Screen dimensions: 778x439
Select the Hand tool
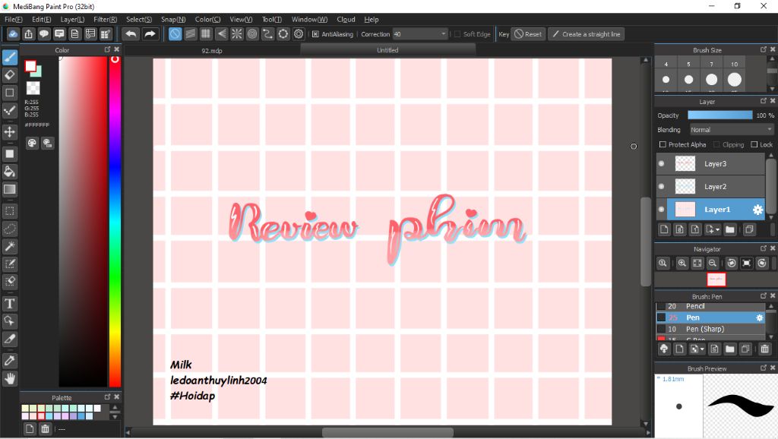point(9,378)
